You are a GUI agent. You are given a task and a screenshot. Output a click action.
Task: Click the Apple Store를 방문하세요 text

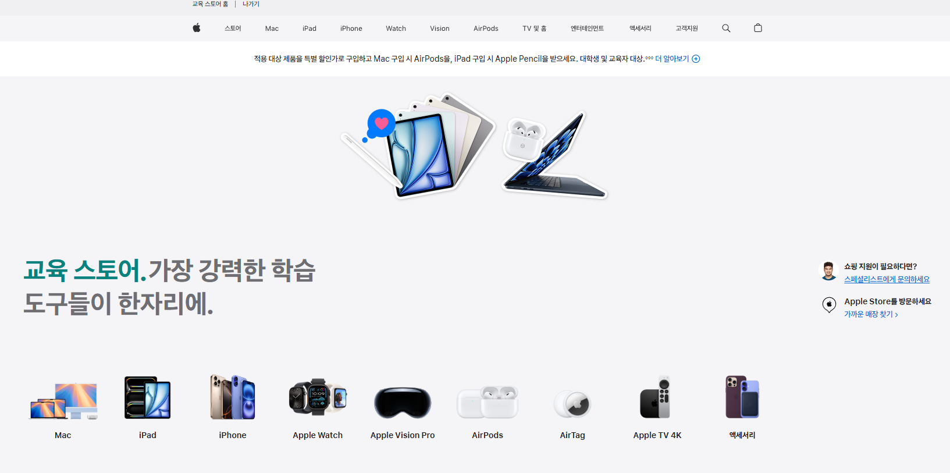[888, 301]
